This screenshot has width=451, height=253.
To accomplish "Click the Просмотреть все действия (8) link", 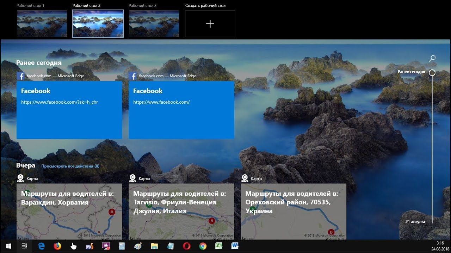I will (x=70, y=166).
